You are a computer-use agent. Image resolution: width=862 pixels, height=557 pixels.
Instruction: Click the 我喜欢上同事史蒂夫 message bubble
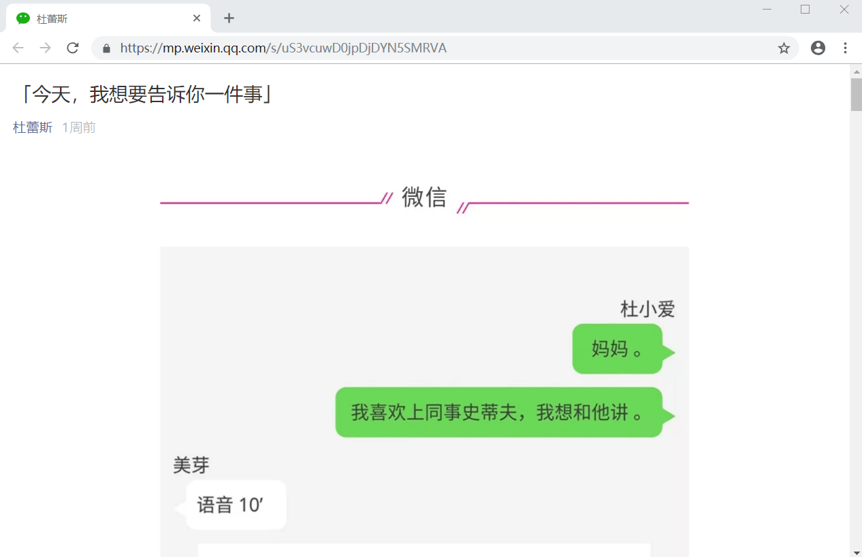pos(498,413)
